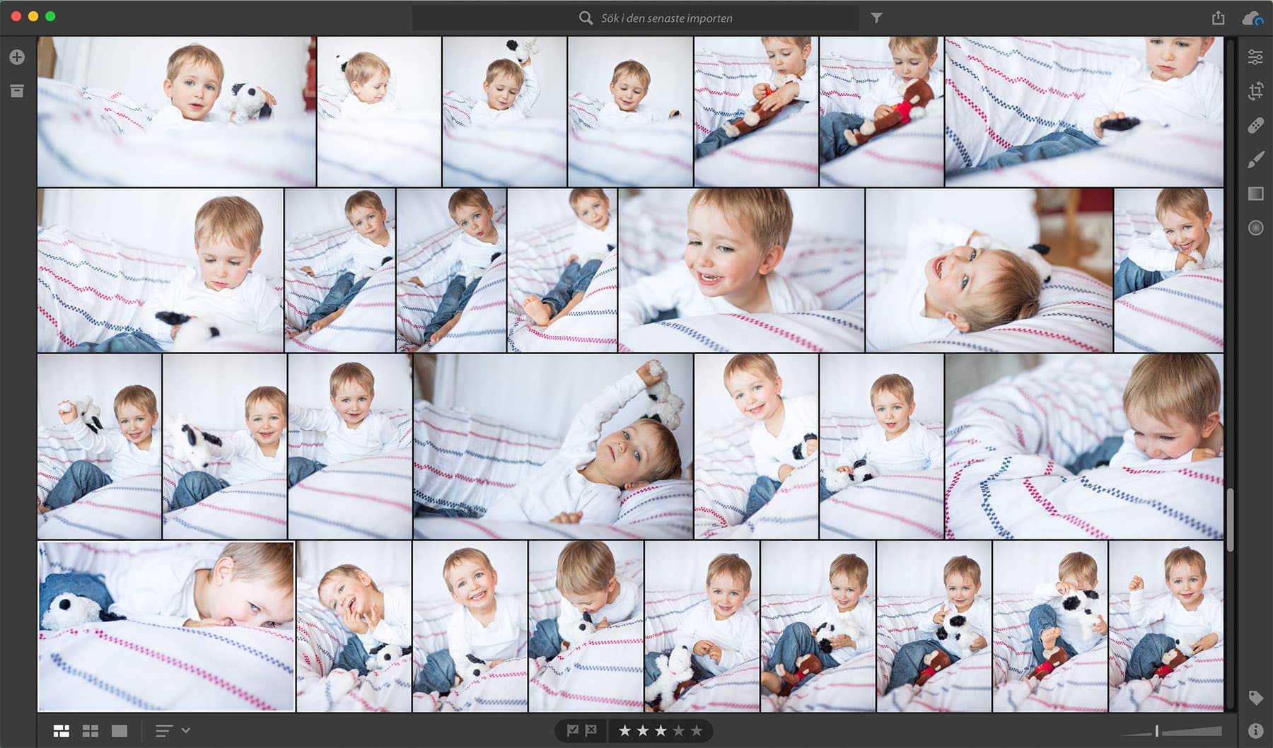The width and height of the screenshot is (1273, 748).
Task: Flag photo as Rejected
Action: [x=591, y=730]
